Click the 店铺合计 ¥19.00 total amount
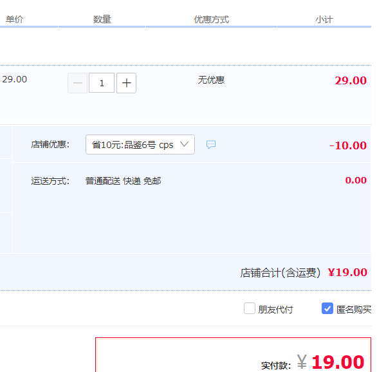This screenshot has width=377, height=372. pyautogui.click(x=347, y=272)
